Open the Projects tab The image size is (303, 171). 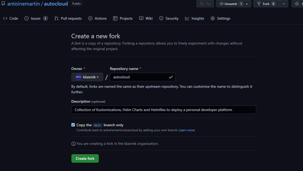tap(123, 18)
